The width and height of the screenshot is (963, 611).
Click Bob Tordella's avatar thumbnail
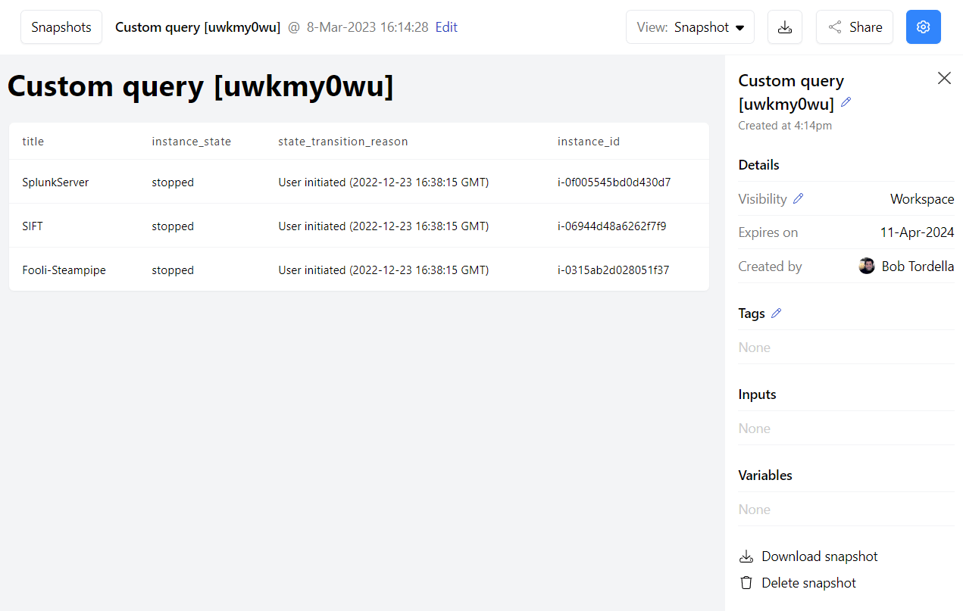[867, 266]
